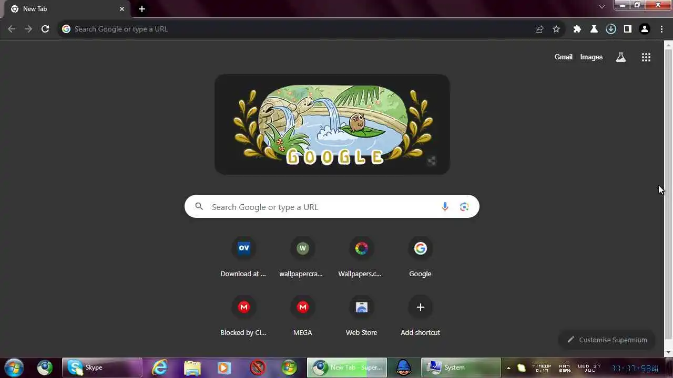Open a new tab with plus button
This screenshot has height=378, width=673.
coord(142,9)
